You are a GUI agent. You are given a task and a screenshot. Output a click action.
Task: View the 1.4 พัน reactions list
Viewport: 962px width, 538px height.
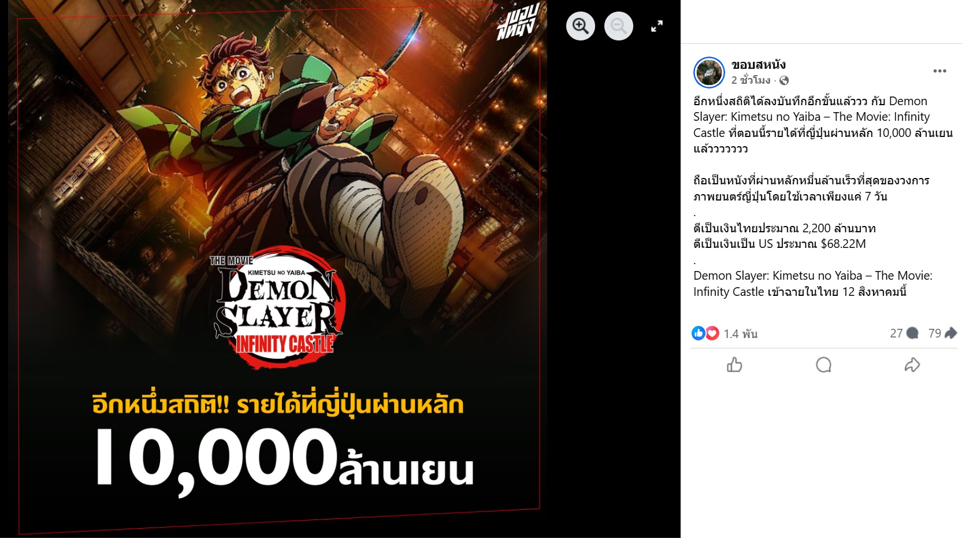(740, 333)
